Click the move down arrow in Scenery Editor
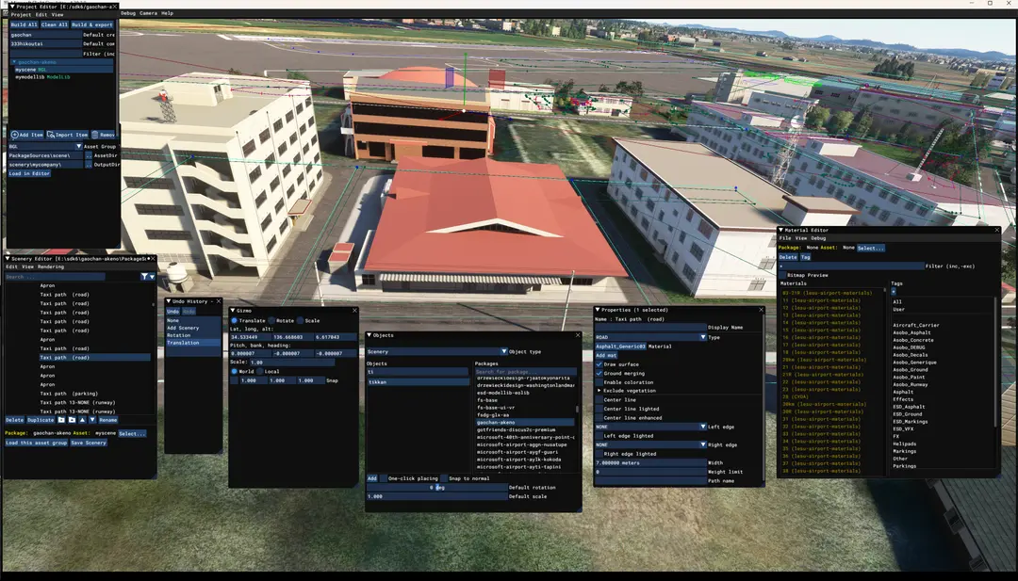1018x581 pixels. [x=92, y=420]
